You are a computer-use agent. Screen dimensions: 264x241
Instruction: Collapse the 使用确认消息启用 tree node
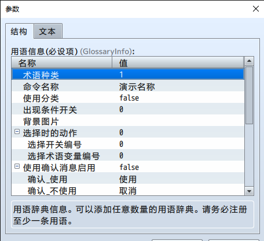coord(17,166)
